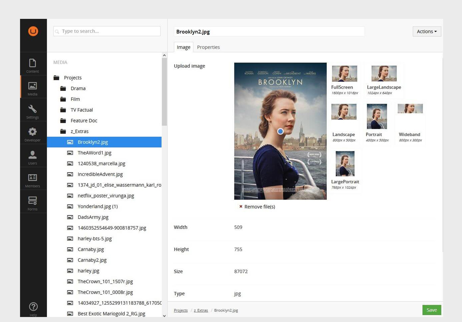This screenshot has height=322, width=462.
Task: Open the Forms section
Action: (33, 203)
